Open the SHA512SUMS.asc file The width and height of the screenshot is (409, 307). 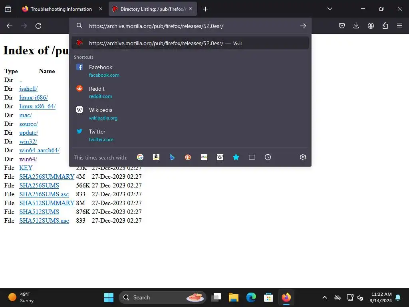tap(44, 221)
